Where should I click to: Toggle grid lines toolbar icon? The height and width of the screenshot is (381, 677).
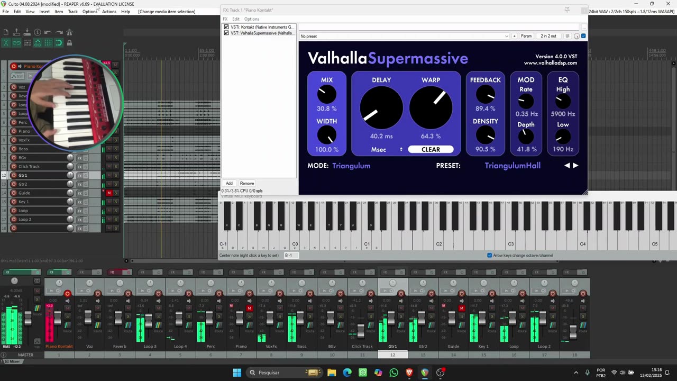48,42
